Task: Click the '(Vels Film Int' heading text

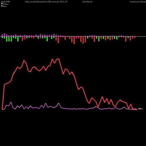Action: click(x=87, y=2)
